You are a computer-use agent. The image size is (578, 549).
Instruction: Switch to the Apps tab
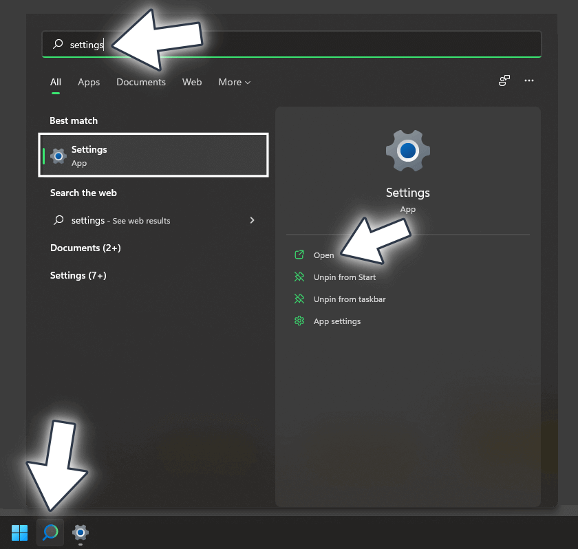click(x=89, y=82)
